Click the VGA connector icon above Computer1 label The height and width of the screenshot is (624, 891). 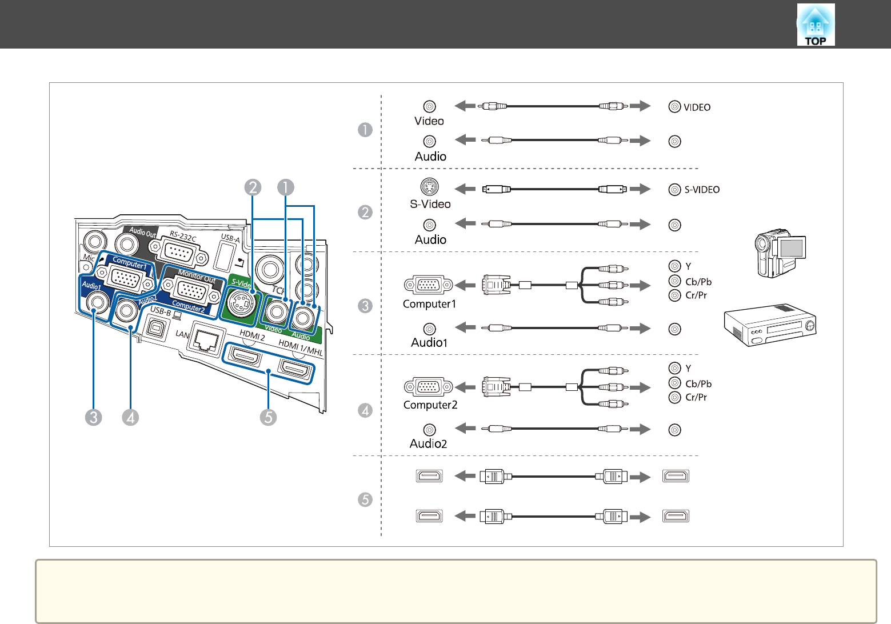click(428, 285)
